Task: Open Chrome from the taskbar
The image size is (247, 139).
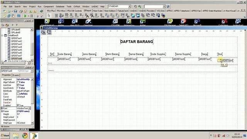Action: pos(25,136)
